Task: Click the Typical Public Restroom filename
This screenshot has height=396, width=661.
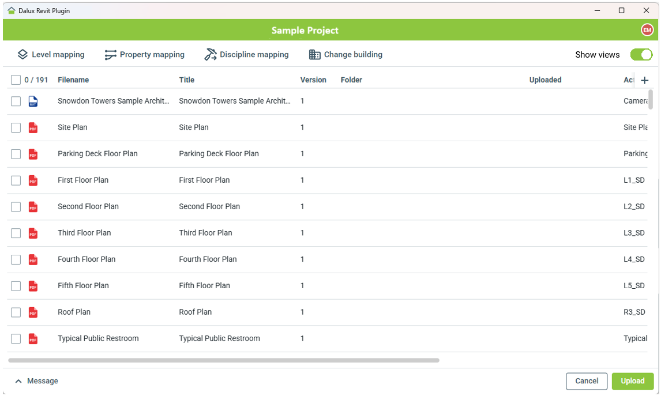Action: [x=98, y=338]
